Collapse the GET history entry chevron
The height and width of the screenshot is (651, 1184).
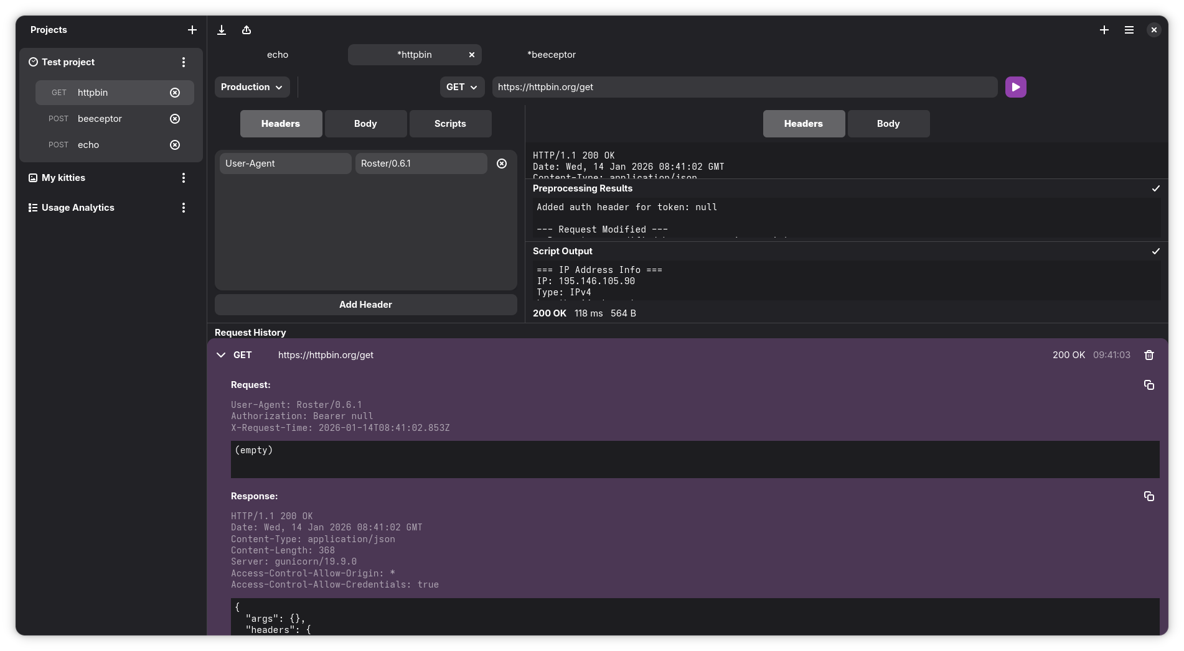click(x=221, y=355)
